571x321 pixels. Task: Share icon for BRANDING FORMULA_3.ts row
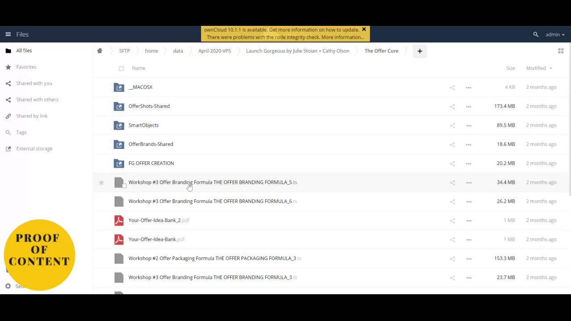[452, 278]
